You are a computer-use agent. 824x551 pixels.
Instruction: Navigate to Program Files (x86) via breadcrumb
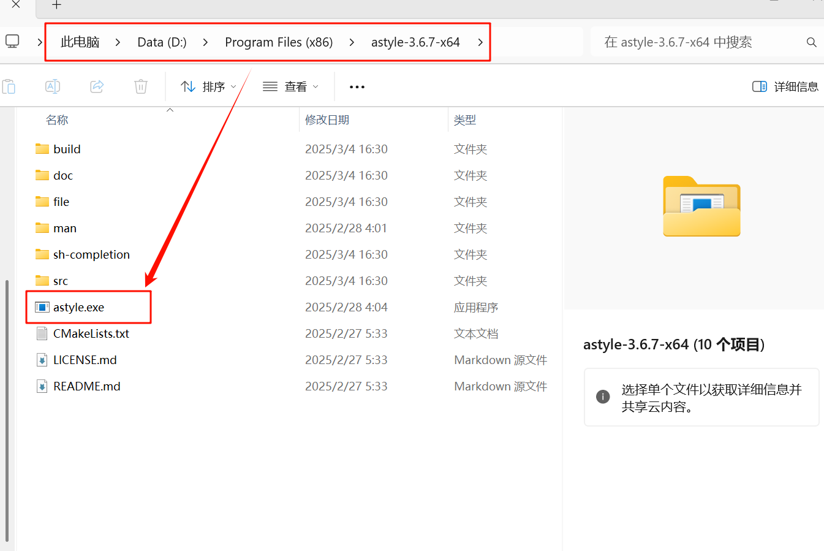[x=279, y=42]
